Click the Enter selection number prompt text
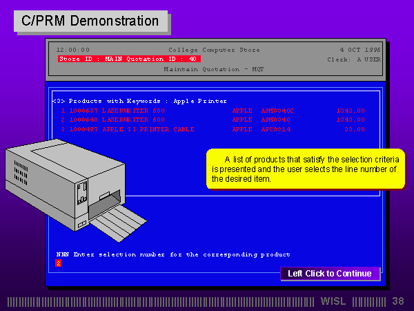This screenshot has width=414, height=311. click(x=172, y=254)
